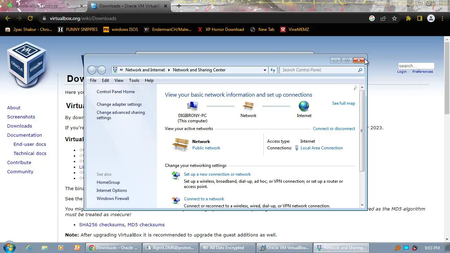Click the VirtualBox logo on webpage
The height and width of the screenshot is (253, 450).
pyautogui.click(x=27, y=65)
